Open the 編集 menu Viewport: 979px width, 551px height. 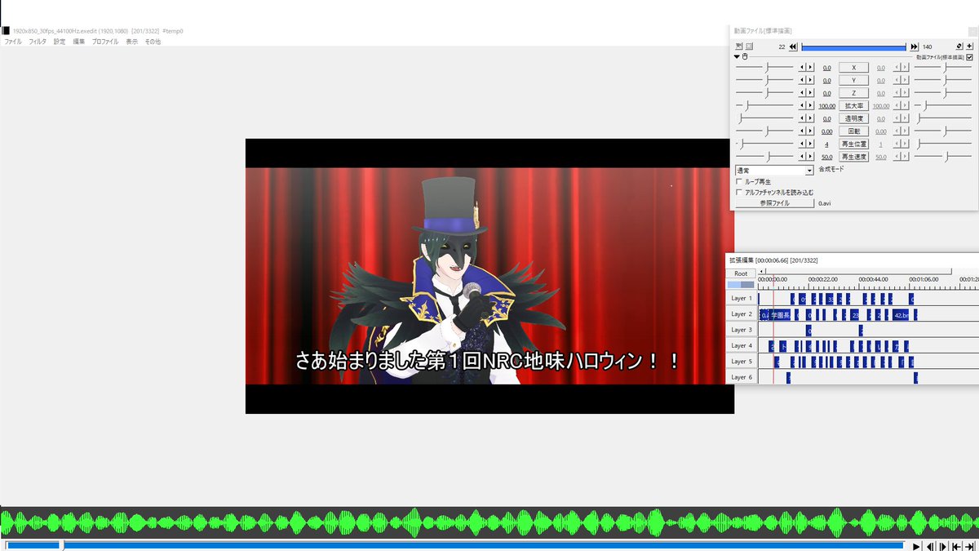pos(79,42)
